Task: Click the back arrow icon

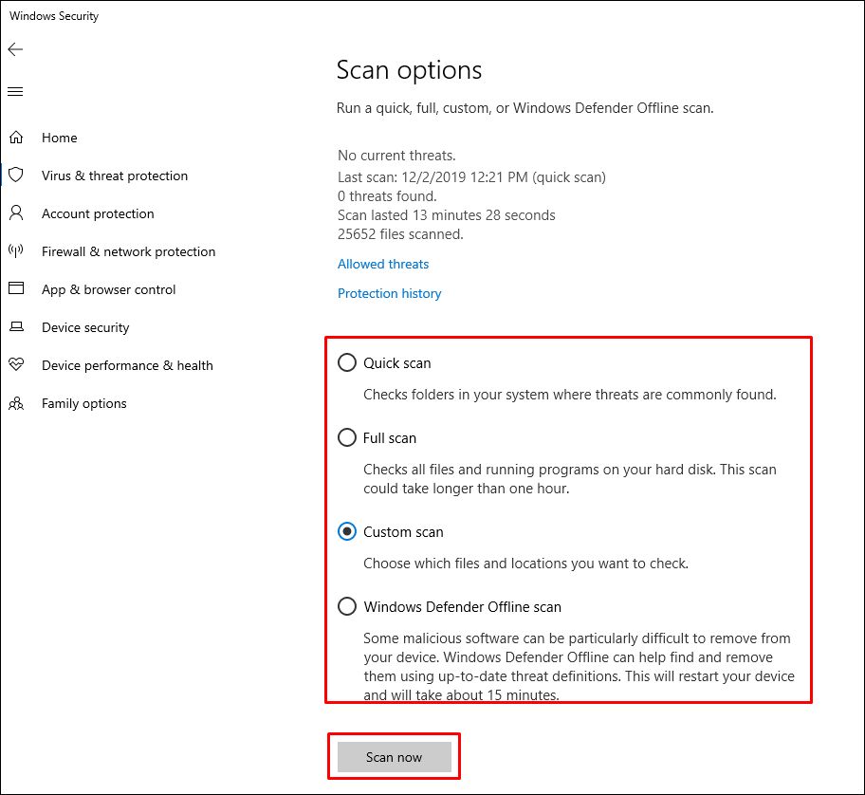Action: 15,49
